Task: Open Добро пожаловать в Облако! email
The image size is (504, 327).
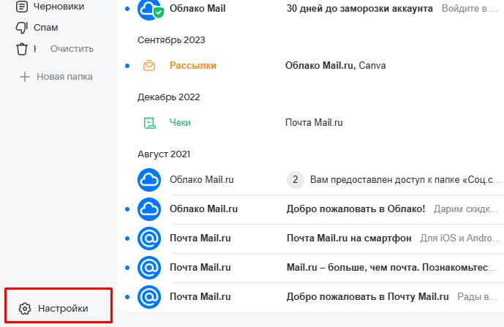Action: click(x=356, y=209)
